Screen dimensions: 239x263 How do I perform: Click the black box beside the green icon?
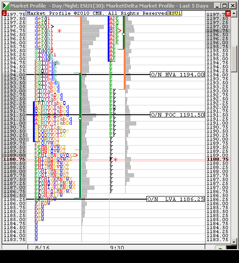(231, 248)
